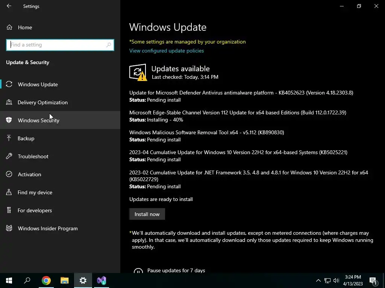This screenshot has width=385, height=288.
Task: Open Troubleshoot section
Action: [x=60, y=156]
